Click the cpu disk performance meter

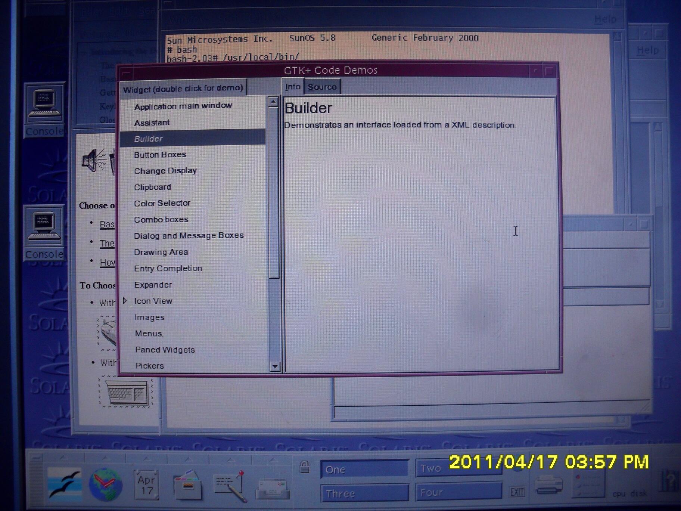point(629,493)
